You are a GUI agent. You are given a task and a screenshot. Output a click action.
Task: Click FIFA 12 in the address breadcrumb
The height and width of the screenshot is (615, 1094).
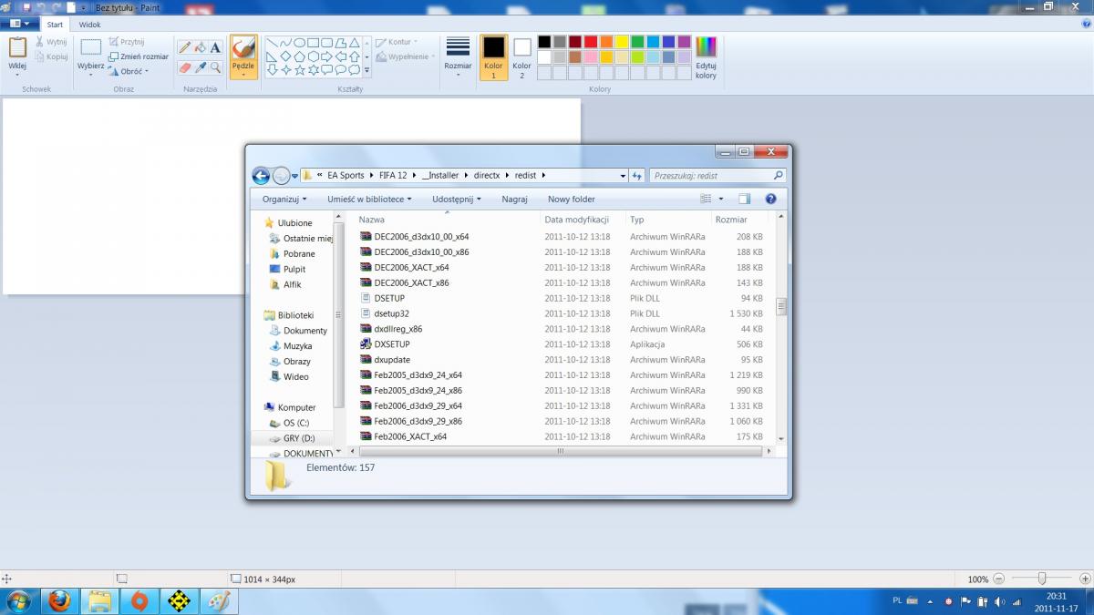(393, 176)
